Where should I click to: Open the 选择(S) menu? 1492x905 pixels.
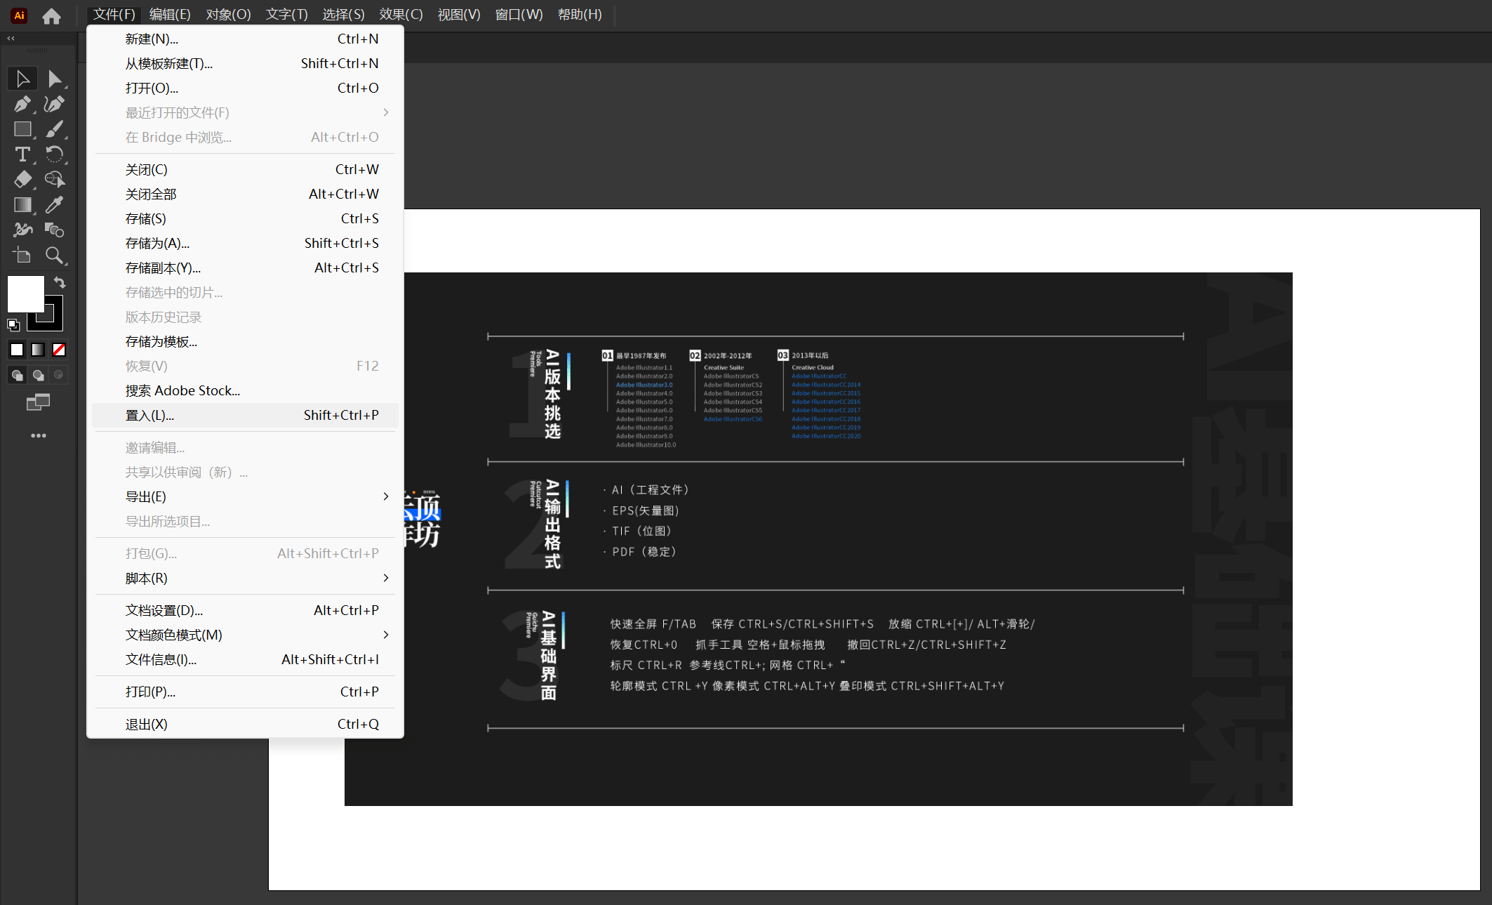click(x=343, y=15)
